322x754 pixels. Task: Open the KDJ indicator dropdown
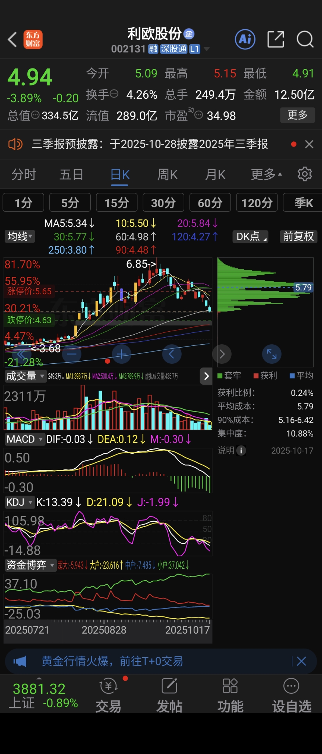pos(19,502)
